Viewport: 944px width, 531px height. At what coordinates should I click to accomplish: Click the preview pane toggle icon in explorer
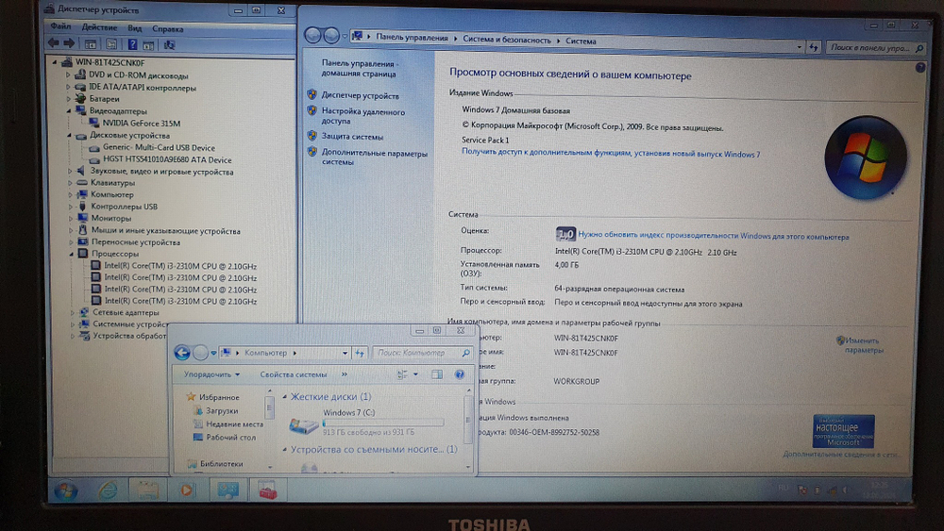click(437, 374)
